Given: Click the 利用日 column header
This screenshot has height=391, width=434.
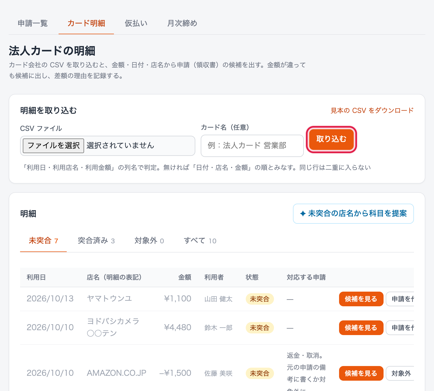Looking at the screenshot, I should 36,277.
